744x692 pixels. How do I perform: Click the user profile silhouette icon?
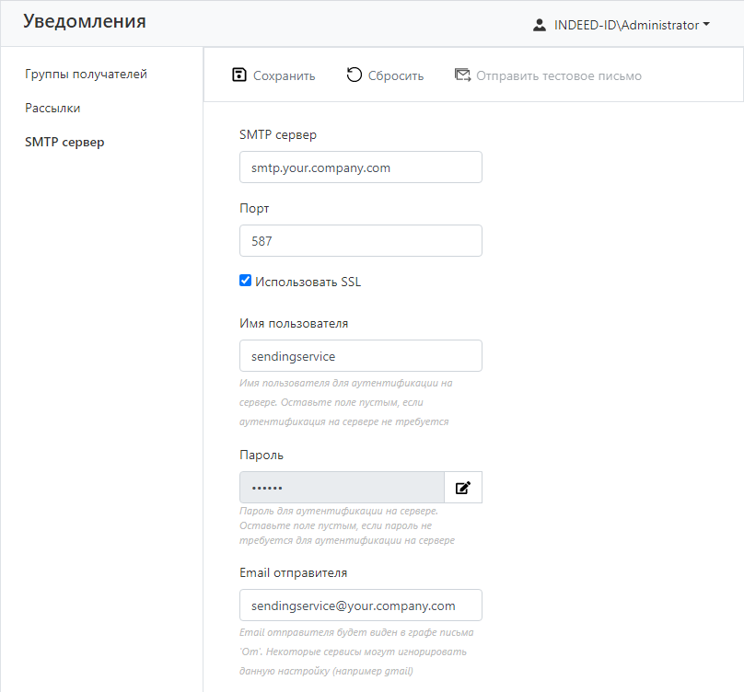(540, 25)
